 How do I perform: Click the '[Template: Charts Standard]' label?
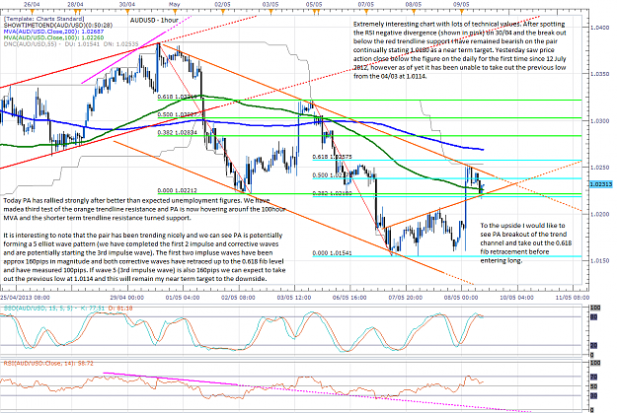[43, 19]
